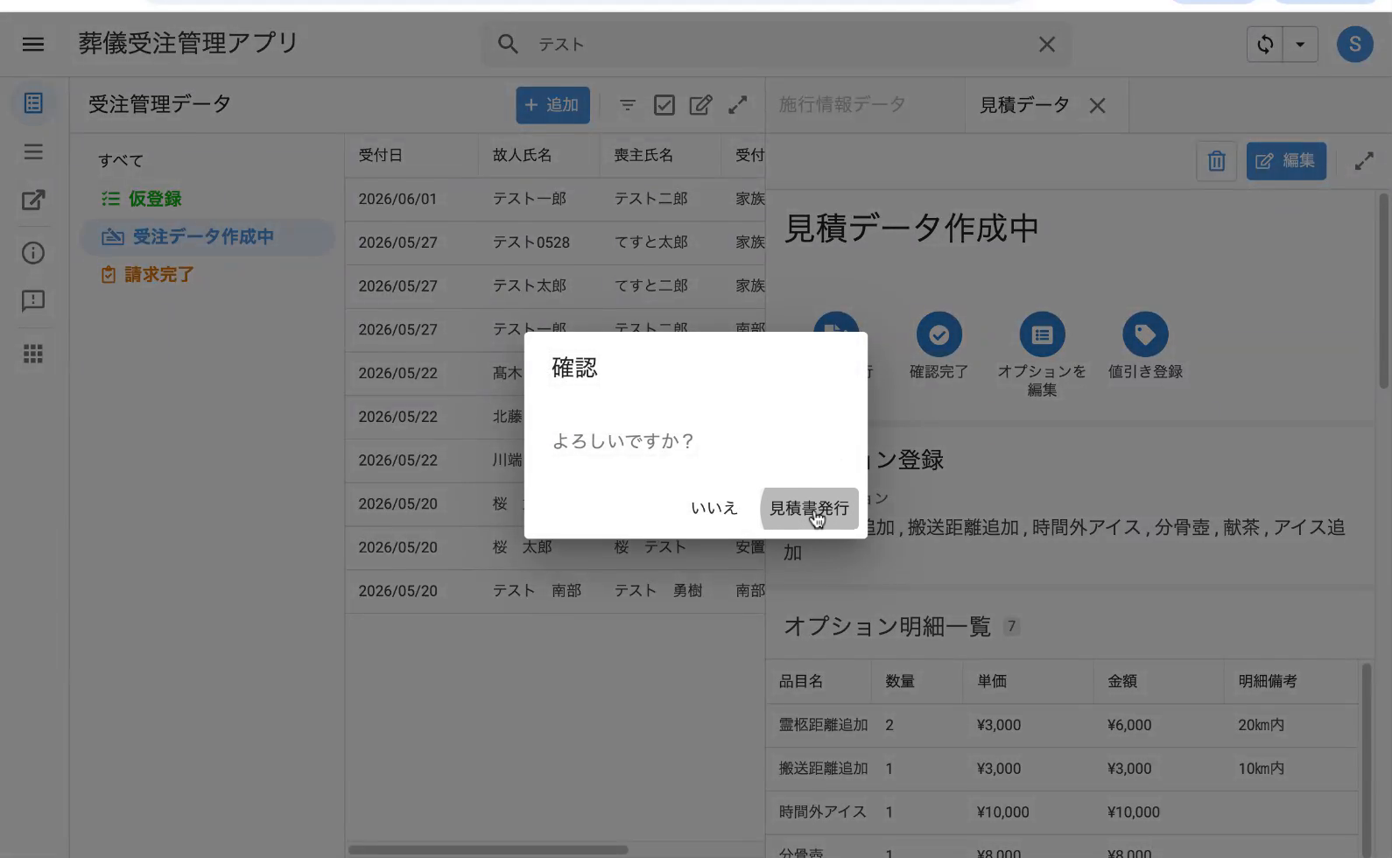Click the オプションを編集 action icon
The image size is (1392, 858).
pyautogui.click(x=1042, y=334)
